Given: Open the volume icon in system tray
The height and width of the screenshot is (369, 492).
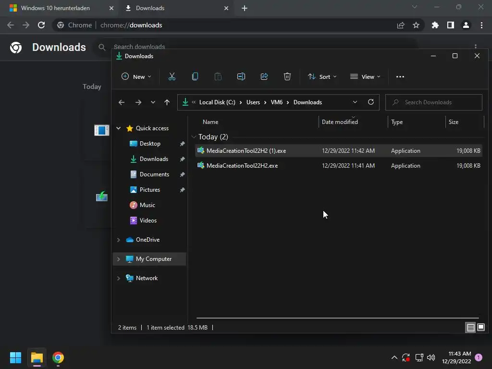Looking at the screenshot, I should tap(431, 357).
